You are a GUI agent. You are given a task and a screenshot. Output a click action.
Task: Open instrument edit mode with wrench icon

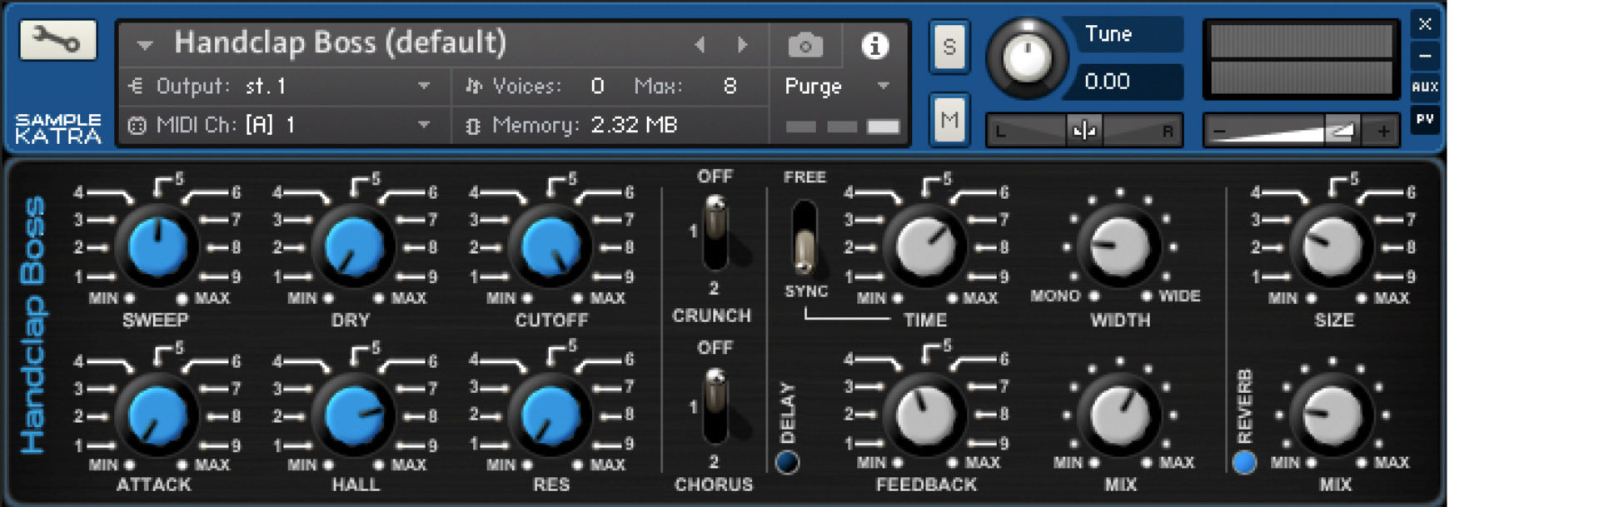[57, 40]
